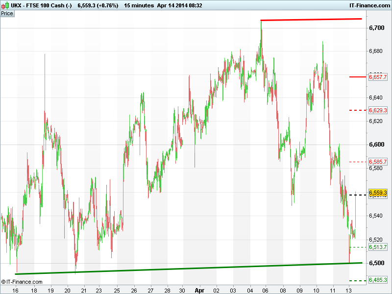Click the 16 date label on time axis
Viewport: 392px width, 294px height.
pyautogui.click(x=17, y=290)
